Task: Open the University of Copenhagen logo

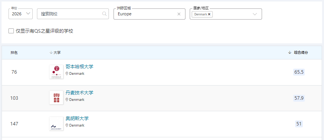Action: coord(57,72)
